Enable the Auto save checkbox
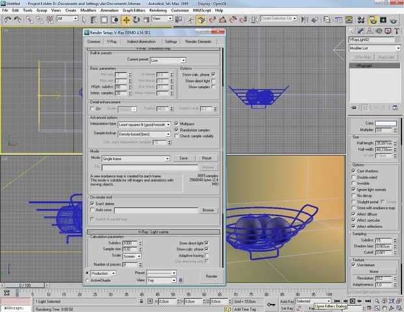The image size is (404, 312). (x=91, y=211)
